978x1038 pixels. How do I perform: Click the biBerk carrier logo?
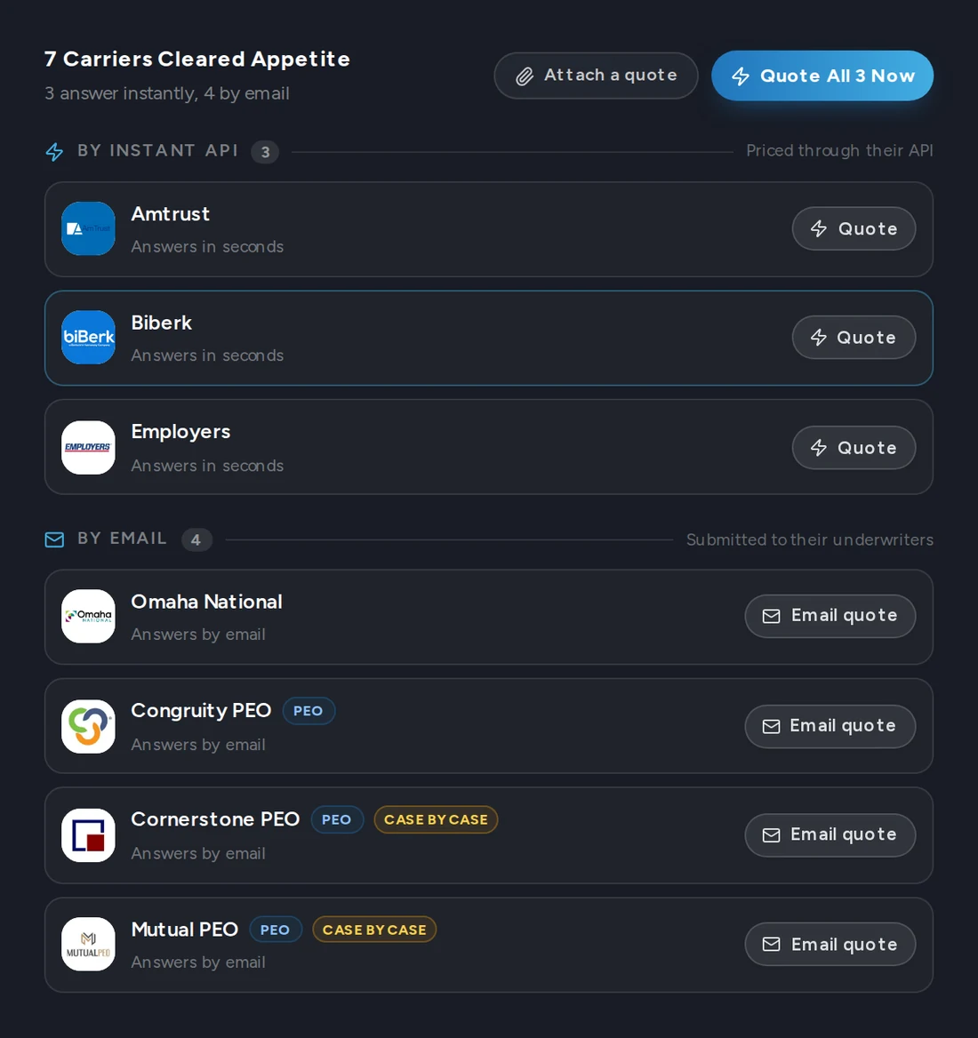point(88,337)
